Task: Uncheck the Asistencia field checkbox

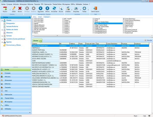Action: [x=33, y=31]
